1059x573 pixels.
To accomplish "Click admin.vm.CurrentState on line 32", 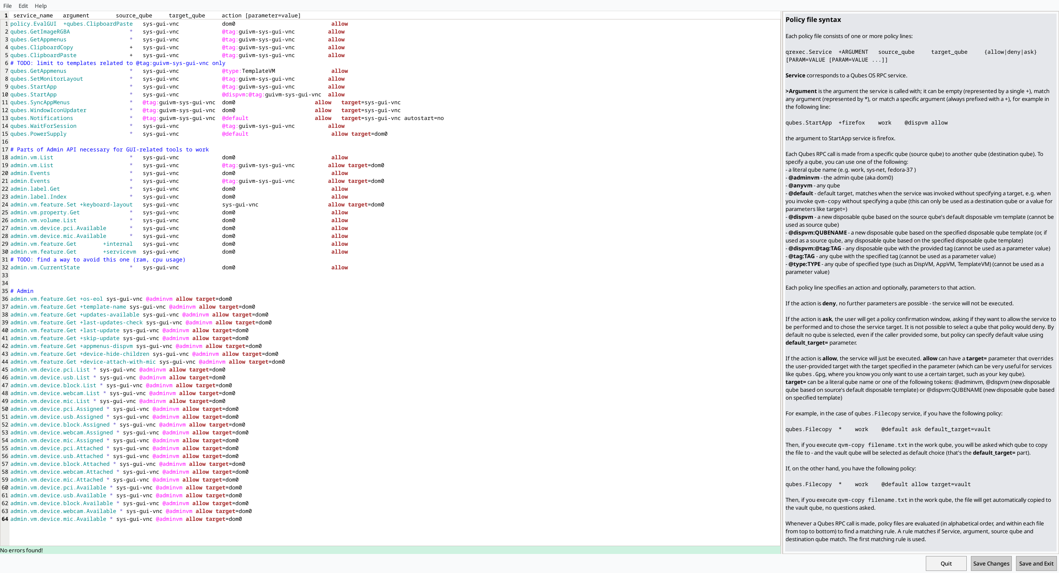I will point(45,268).
